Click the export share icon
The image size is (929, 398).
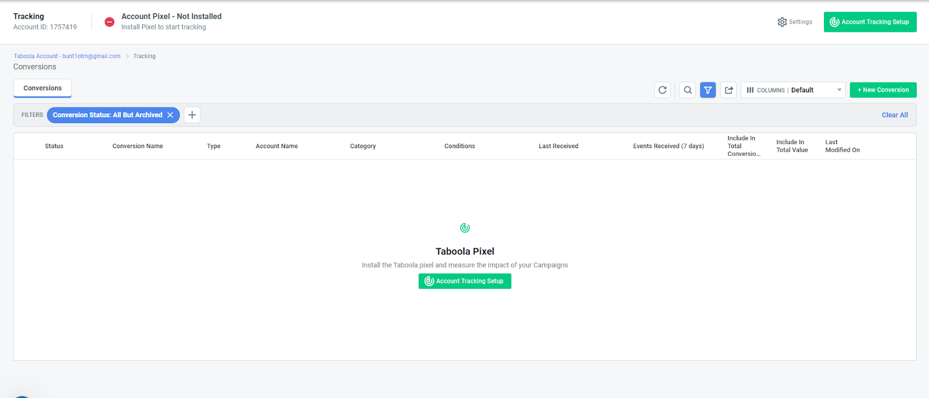pyautogui.click(x=729, y=90)
